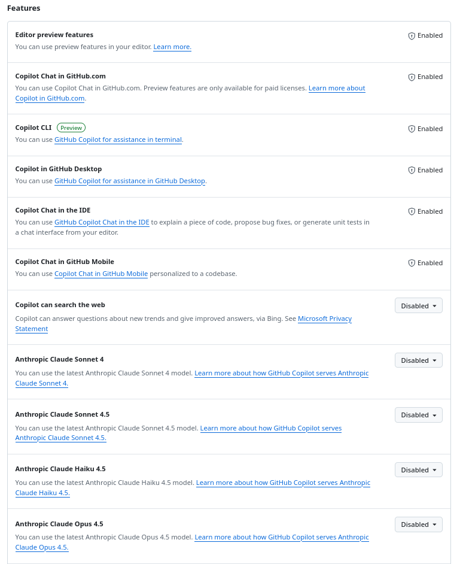Click the Enabled shield icon for Copilot Chat in GitHub.com
This screenshot has width=460, height=564.
[412, 77]
